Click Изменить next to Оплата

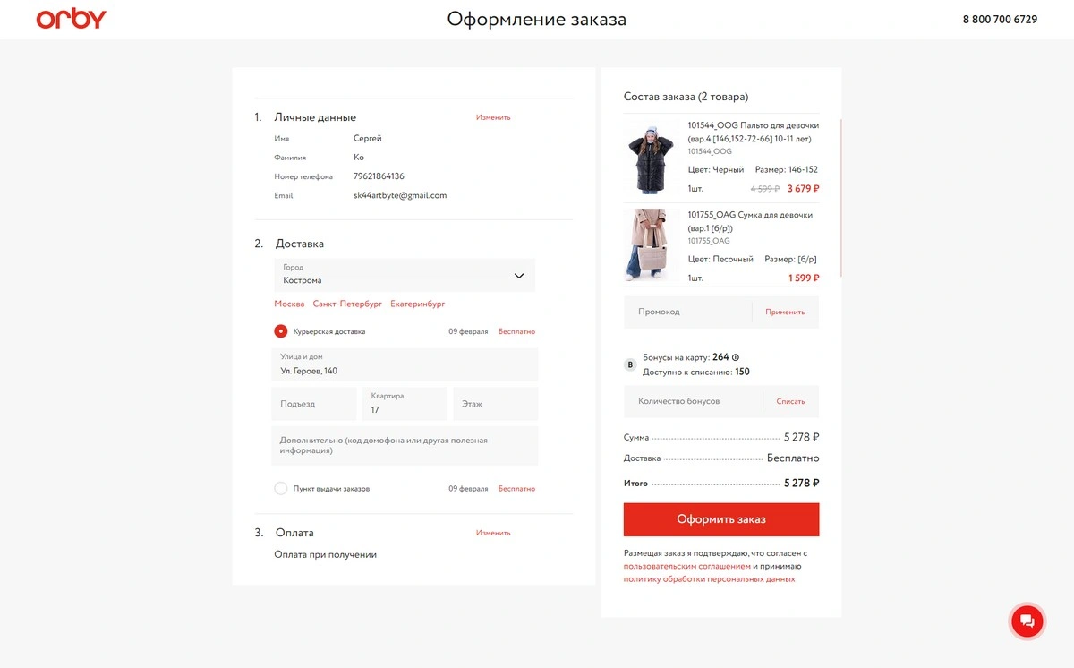493,533
